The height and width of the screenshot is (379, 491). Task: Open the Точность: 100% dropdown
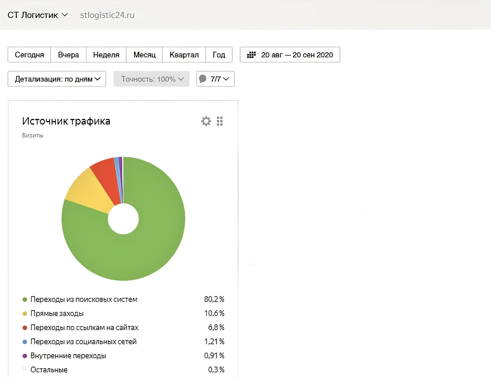(x=151, y=79)
